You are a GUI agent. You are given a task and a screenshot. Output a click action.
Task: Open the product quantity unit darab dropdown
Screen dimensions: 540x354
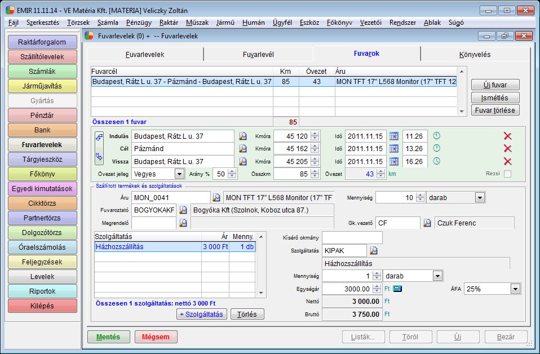(480, 198)
